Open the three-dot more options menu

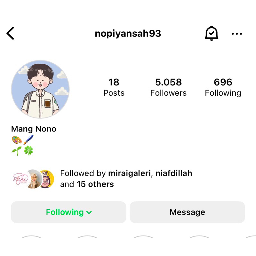click(237, 34)
